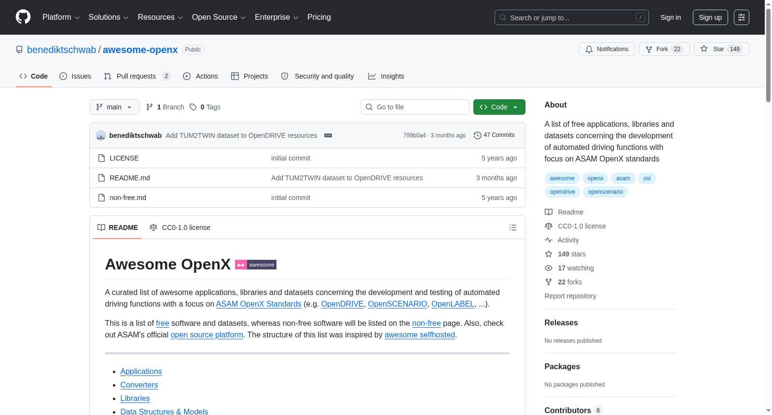Open the README outline list icon
The height and width of the screenshot is (415, 772).
point(512,228)
